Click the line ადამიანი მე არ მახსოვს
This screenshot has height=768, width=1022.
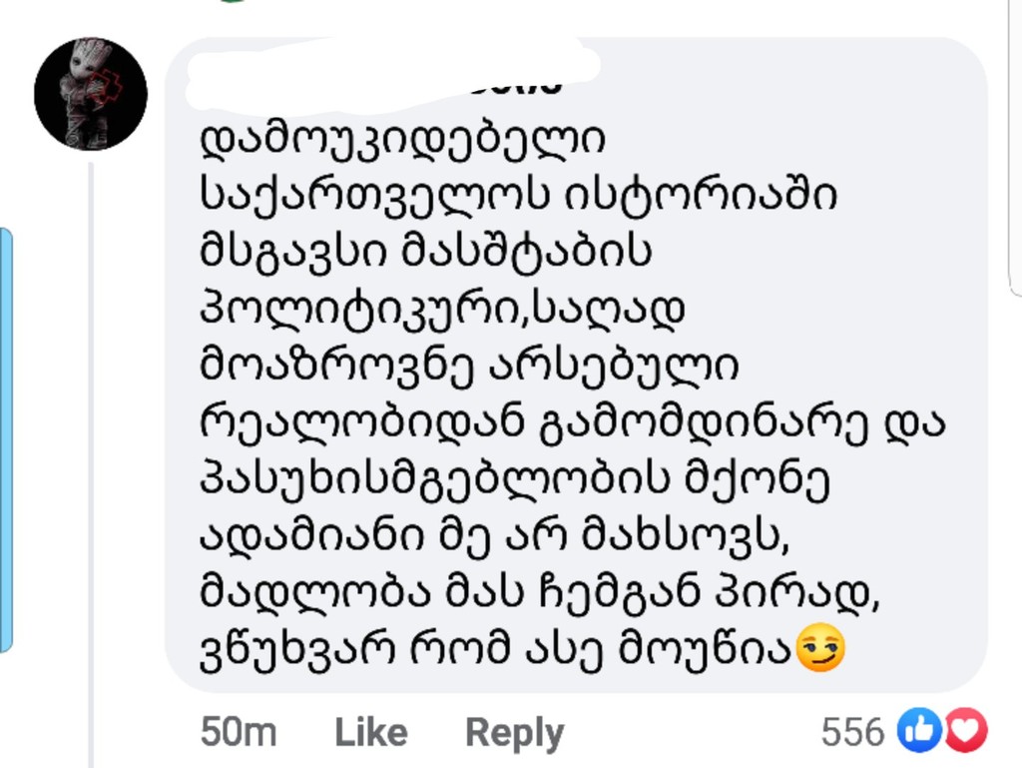tap(496, 537)
